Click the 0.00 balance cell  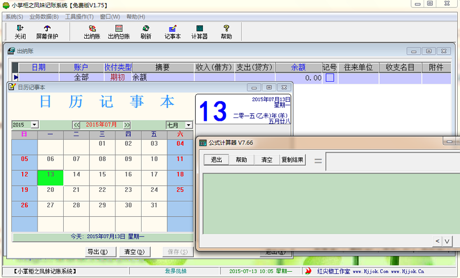click(299, 78)
